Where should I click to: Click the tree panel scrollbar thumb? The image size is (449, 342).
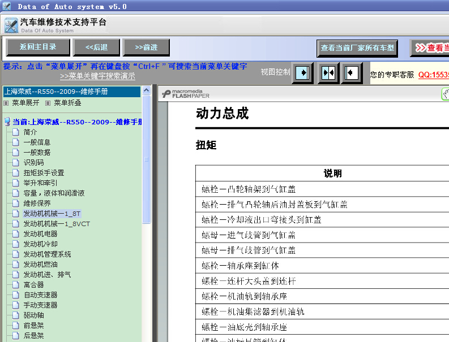(x=146, y=159)
